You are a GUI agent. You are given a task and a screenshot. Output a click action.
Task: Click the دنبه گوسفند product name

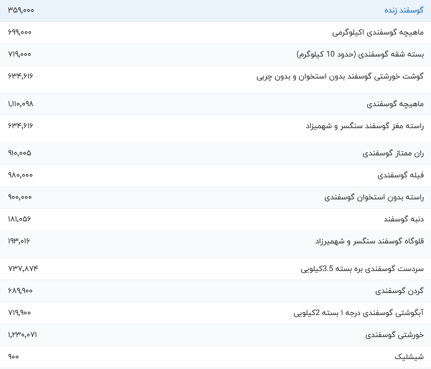404,219
